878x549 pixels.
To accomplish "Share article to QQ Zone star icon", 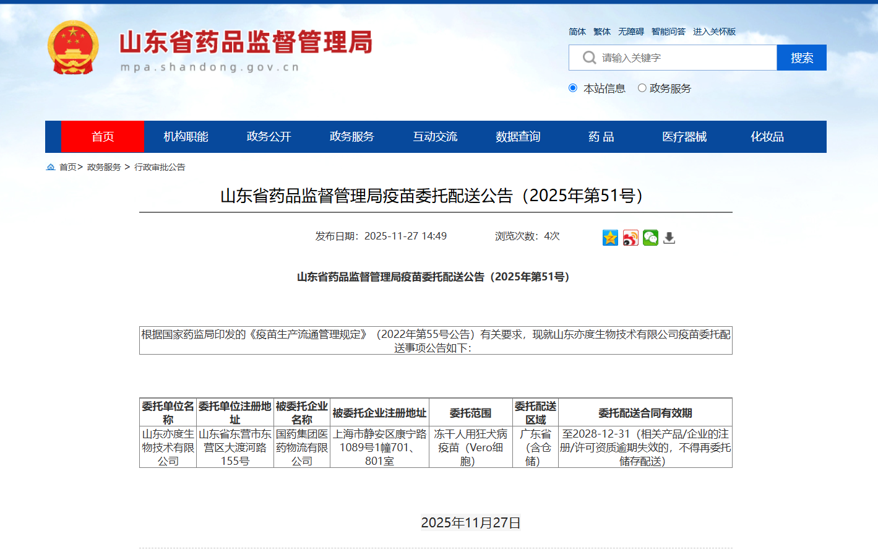I will pyautogui.click(x=610, y=238).
